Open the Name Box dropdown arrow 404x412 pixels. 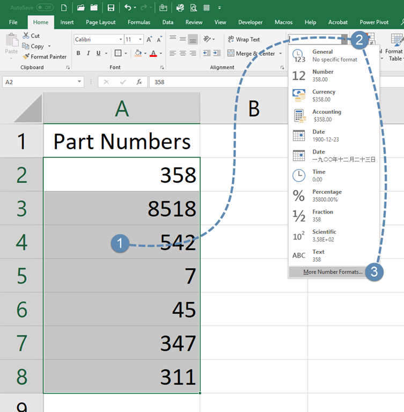tap(80, 82)
